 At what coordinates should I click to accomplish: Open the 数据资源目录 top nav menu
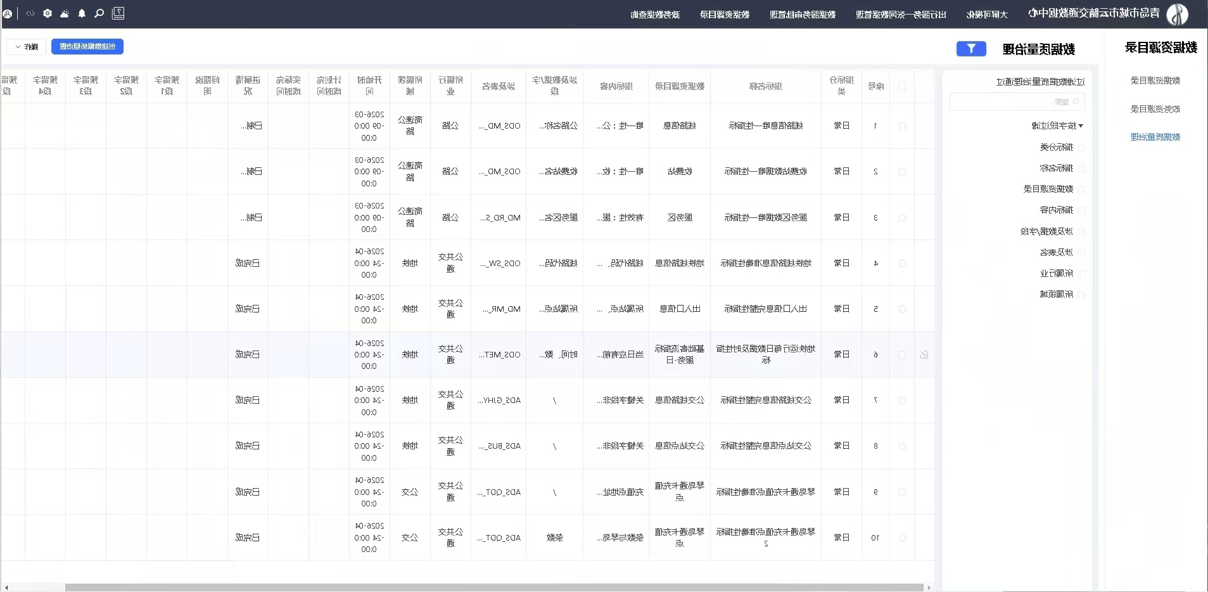[725, 15]
